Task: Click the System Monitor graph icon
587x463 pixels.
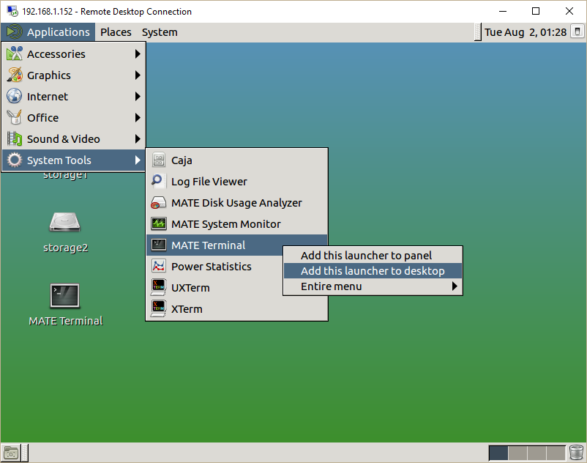Action: pyautogui.click(x=158, y=223)
